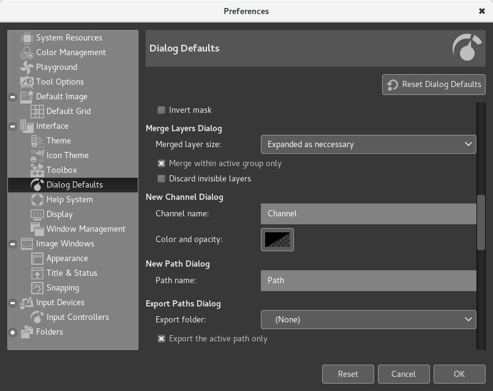Viewport: 493px width, 391px height.
Task: Click the System Resources icon
Action: [26, 37]
